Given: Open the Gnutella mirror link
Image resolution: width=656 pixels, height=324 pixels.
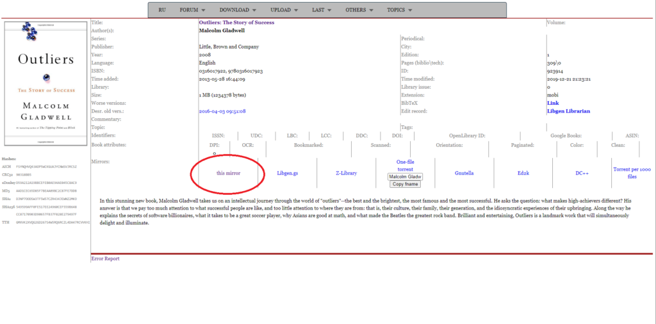Looking at the screenshot, I should [x=464, y=173].
